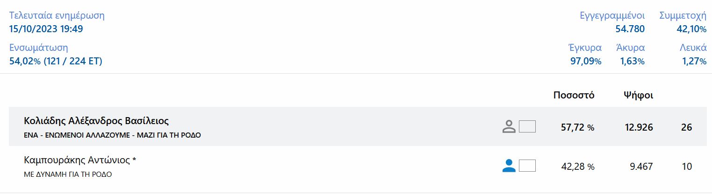Select ΜΕ ΔΥΝΑΜΗ ΓΙΑ ΤΗ ΡΟΔΟ party name

(x=68, y=175)
